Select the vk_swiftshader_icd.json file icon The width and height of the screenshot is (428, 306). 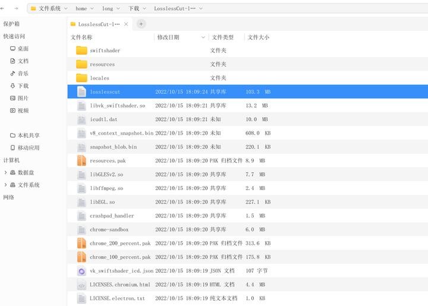click(x=81, y=271)
